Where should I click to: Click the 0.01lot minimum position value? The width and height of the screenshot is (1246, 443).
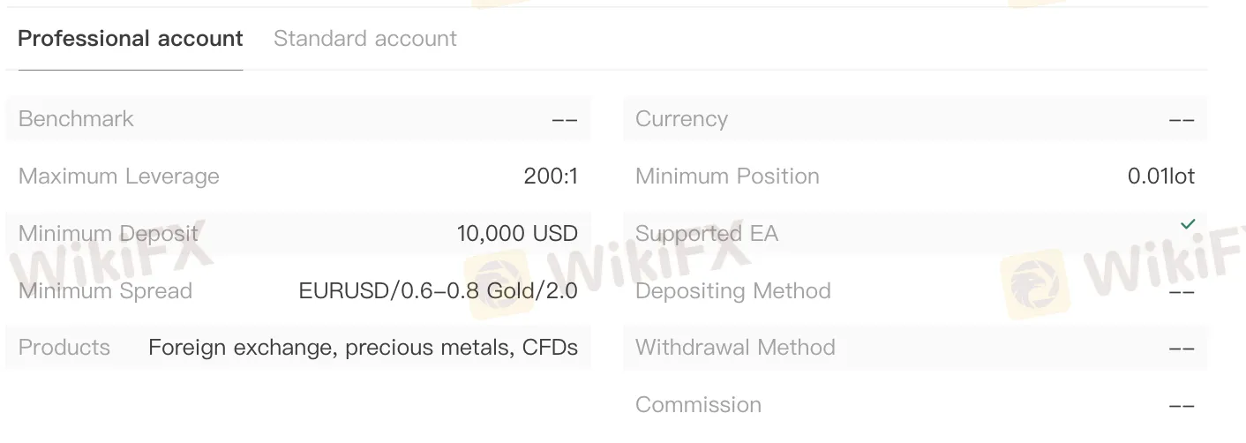coord(1161,176)
